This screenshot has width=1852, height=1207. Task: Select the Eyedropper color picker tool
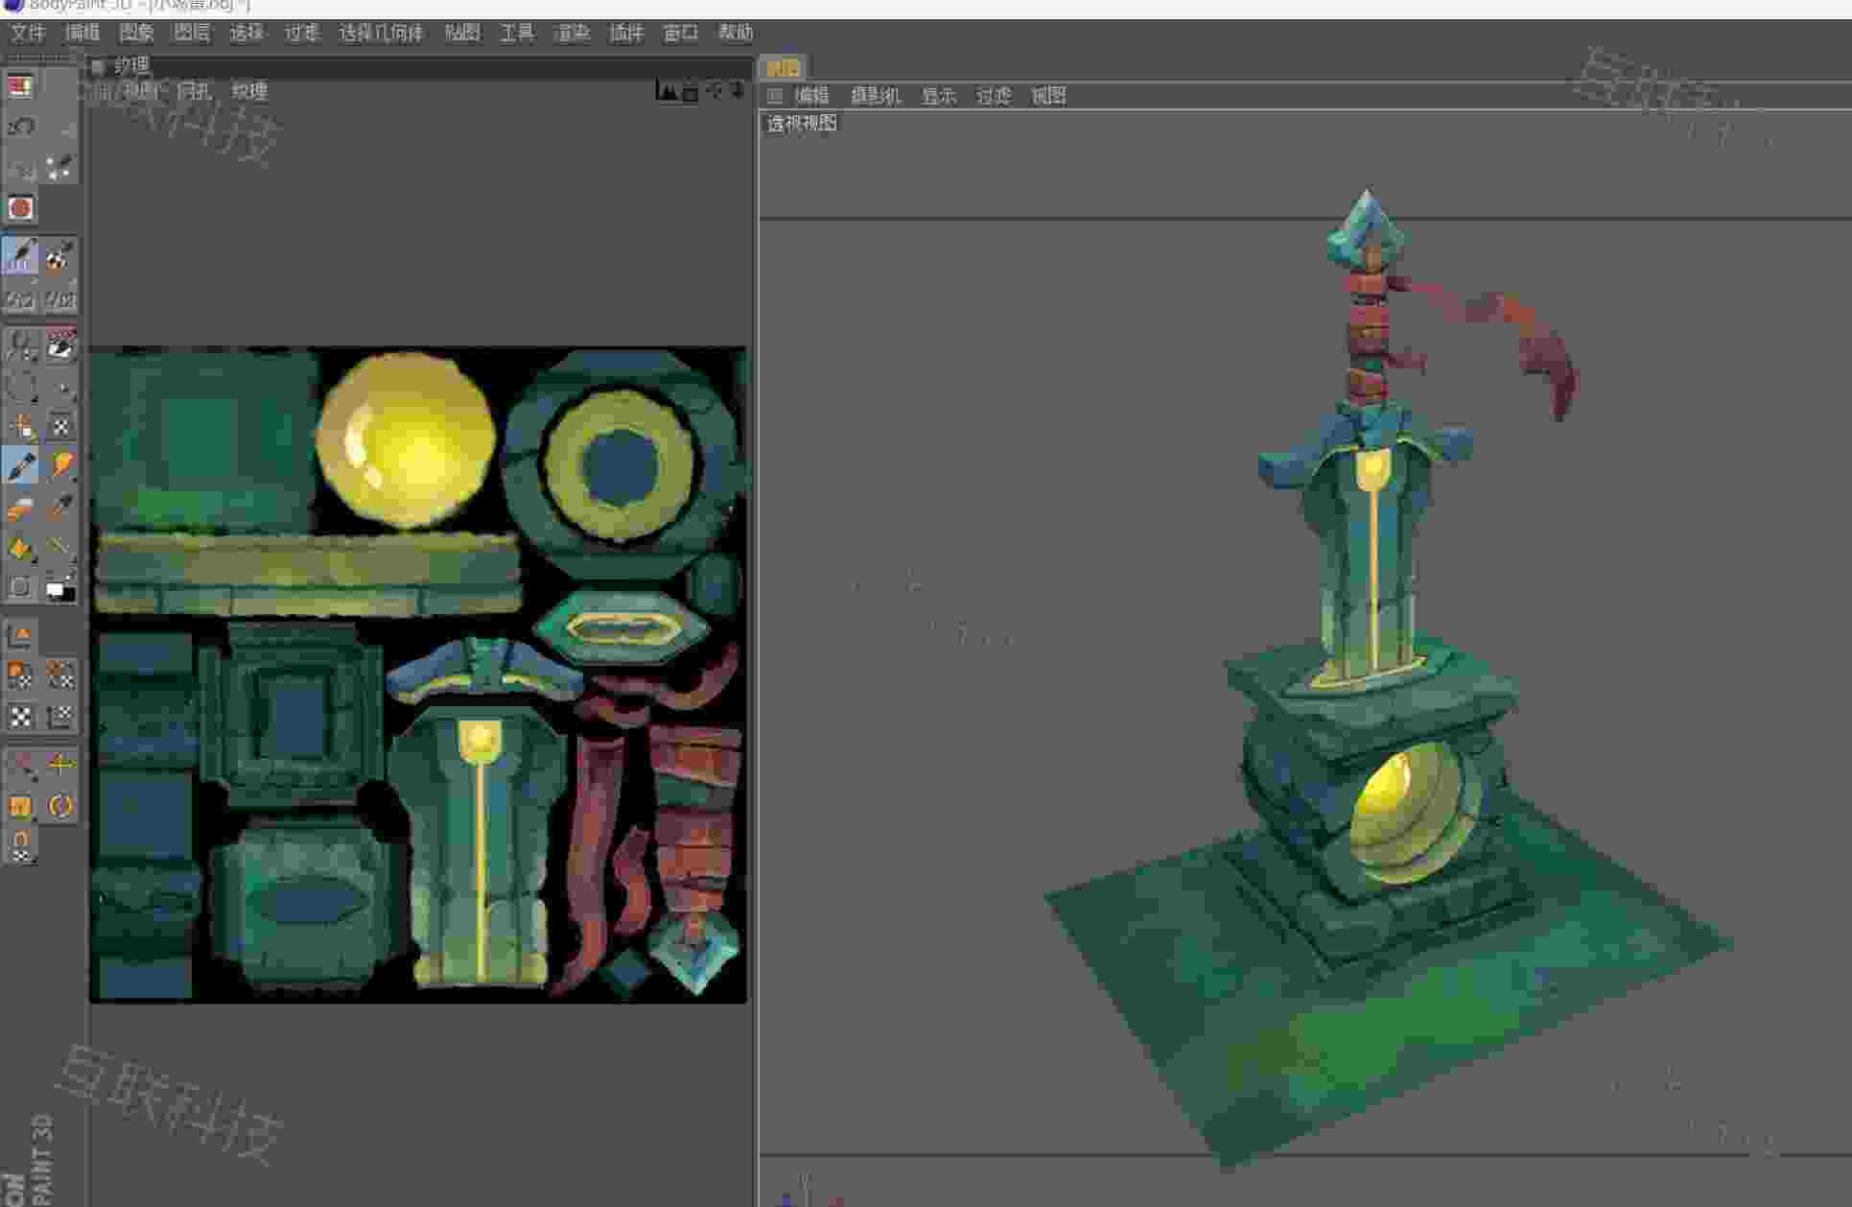click(59, 508)
